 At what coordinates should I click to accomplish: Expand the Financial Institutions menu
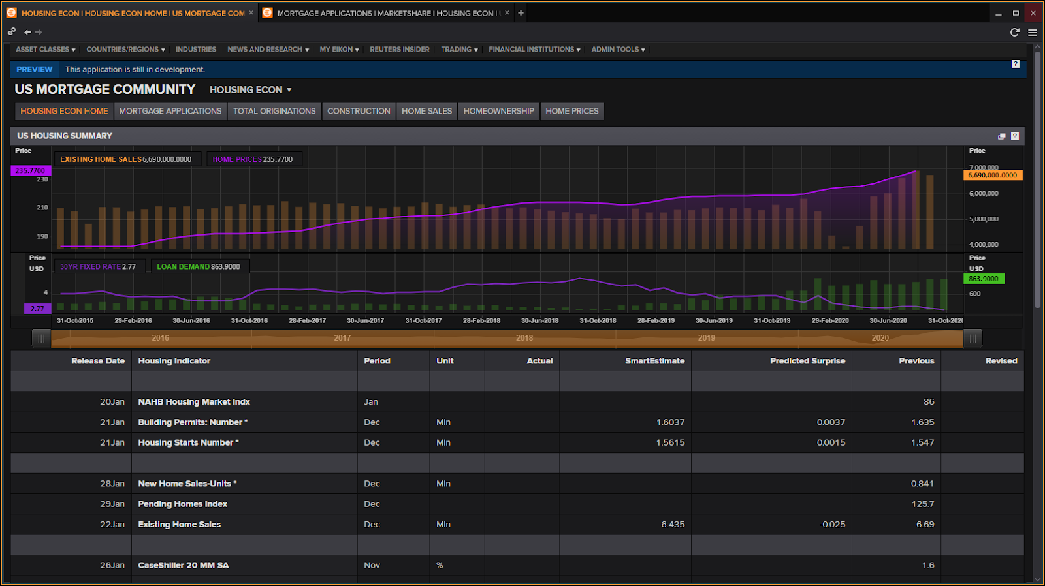(x=535, y=50)
